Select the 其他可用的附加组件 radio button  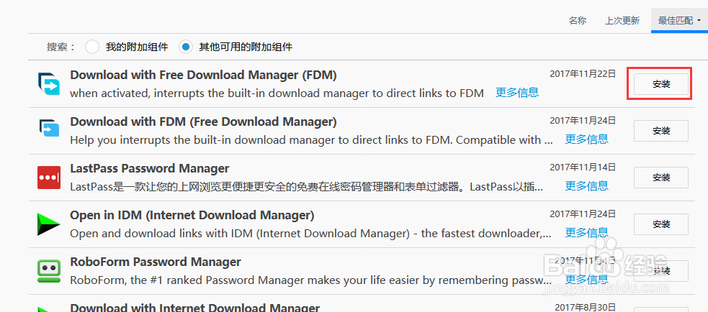tap(185, 47)
